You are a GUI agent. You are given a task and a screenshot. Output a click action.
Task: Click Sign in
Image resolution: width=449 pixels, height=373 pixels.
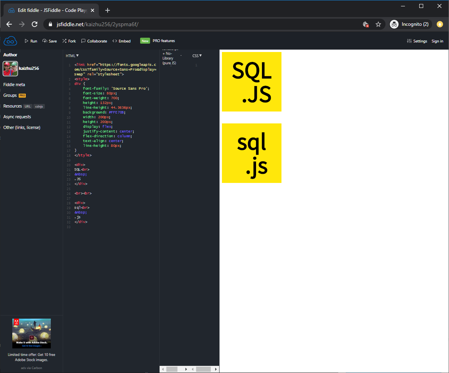coord(437,41)
